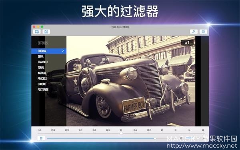This screenshot has height=150, width=240.
Task: Select the Chrome filter
Action: [42, 84]
